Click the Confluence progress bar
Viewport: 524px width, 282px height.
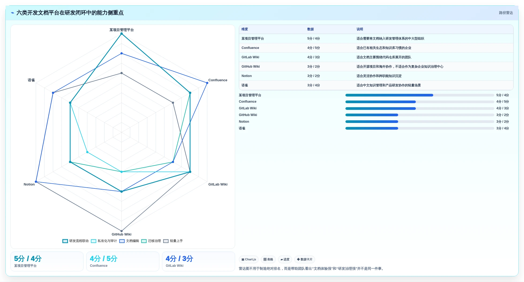point(420,102)
